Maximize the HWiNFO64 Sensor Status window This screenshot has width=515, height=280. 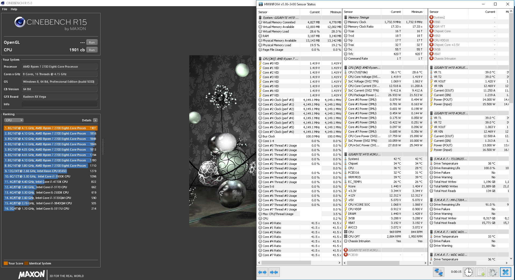pos(495,4)
